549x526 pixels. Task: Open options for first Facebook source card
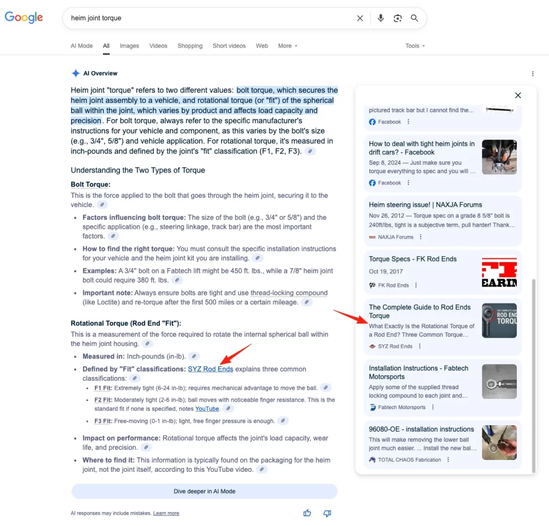408,122
